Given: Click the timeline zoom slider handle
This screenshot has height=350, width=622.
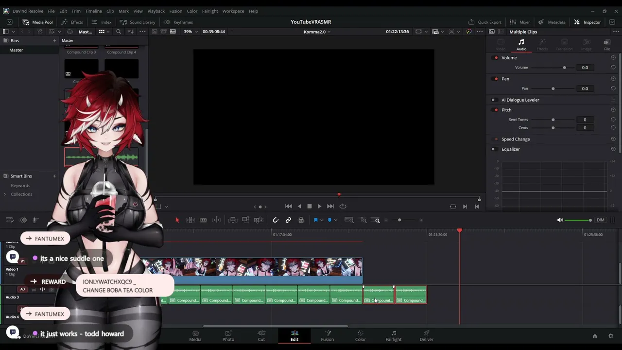Looking at the screenshot, I should [x=399, y=220].
